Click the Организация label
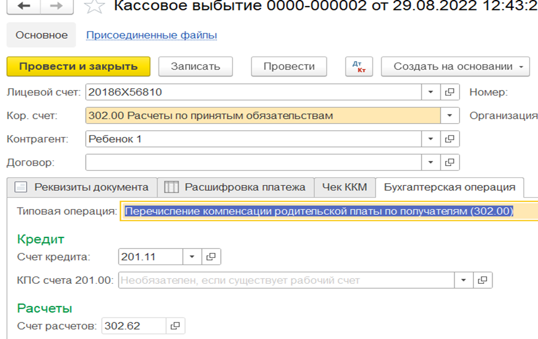Image resolution: width=538 pixels, height=339 pixels. 504,115
